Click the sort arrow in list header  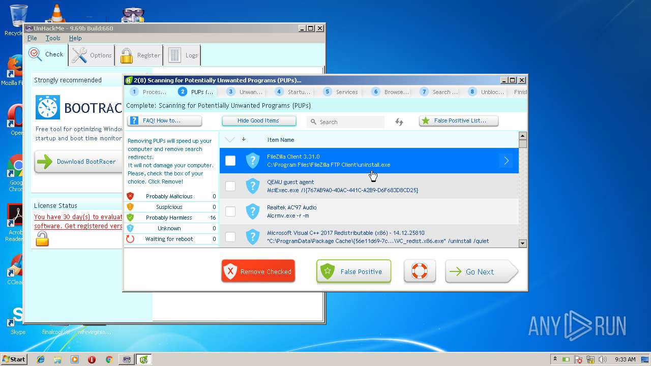[x=244, y=139]
